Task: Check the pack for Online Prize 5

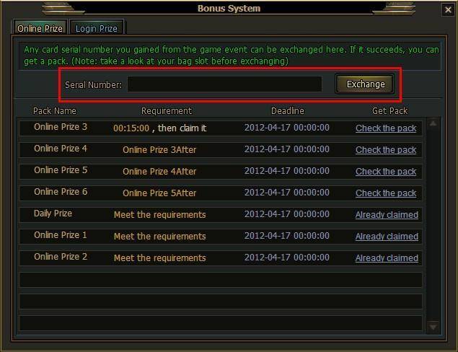Action: tap(386, 171)
